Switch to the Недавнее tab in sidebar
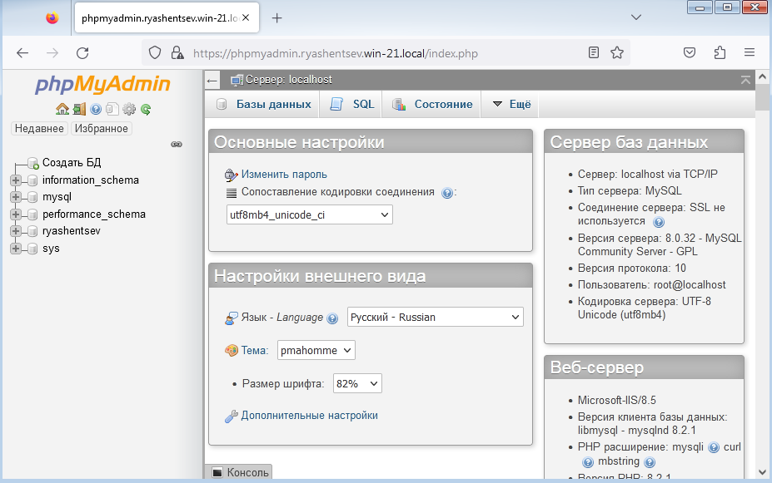This screenshot has width=772, height=483. [x=39, y=128]
